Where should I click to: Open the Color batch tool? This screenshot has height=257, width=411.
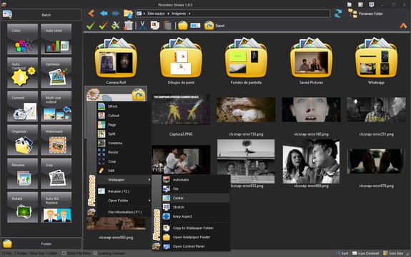23,39
